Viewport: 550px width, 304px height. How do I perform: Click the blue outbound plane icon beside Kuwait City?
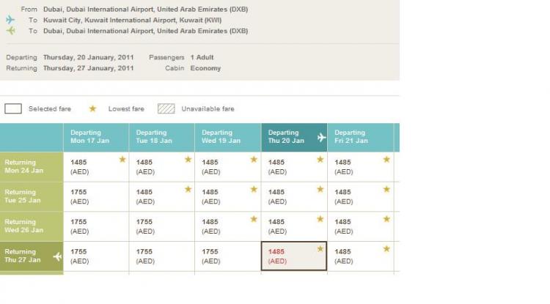[10, 20]
